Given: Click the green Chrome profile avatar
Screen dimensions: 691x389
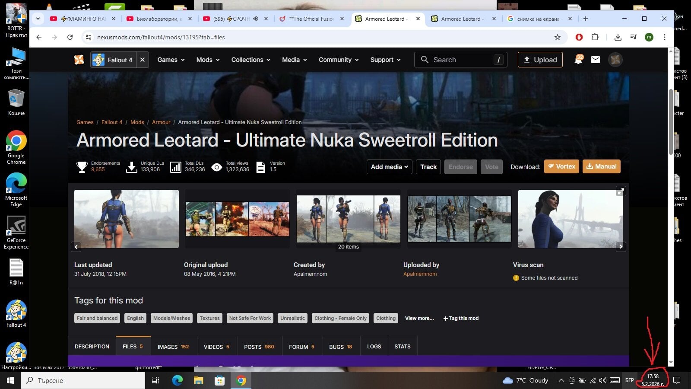Looking at the screenshot, I should 649,37.
